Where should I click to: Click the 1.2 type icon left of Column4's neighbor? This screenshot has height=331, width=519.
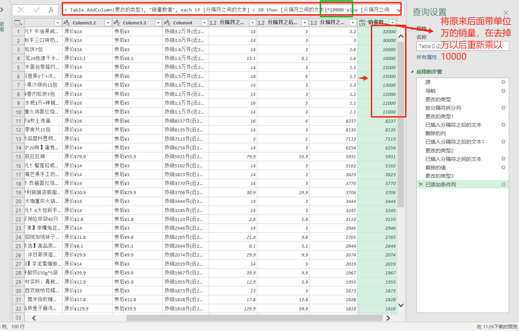pyautogui.click(x=213, y=23)
